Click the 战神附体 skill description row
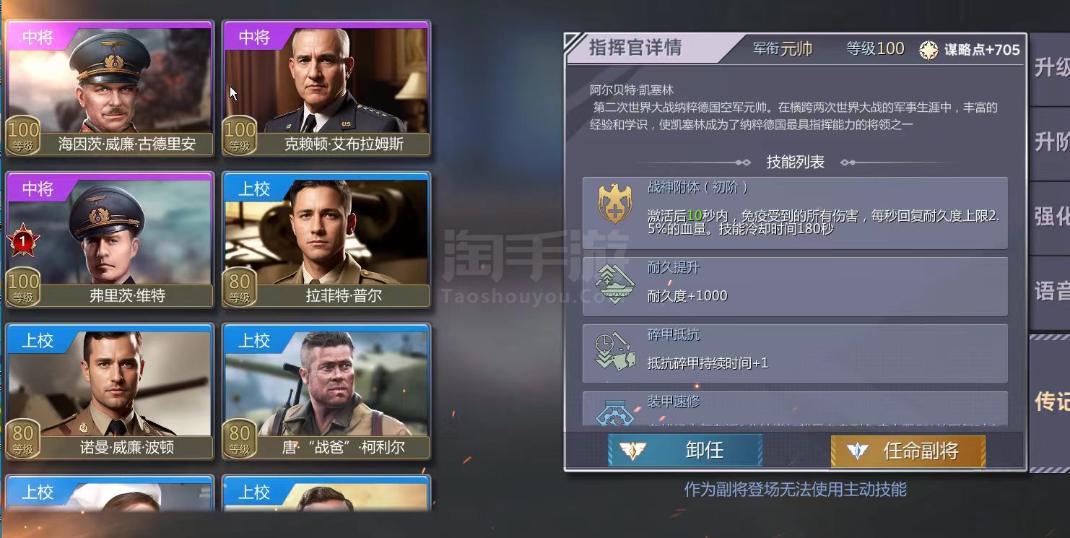The width and height of the screenshot is (1070, 538). pyautogui.click(x=795, y=213)
